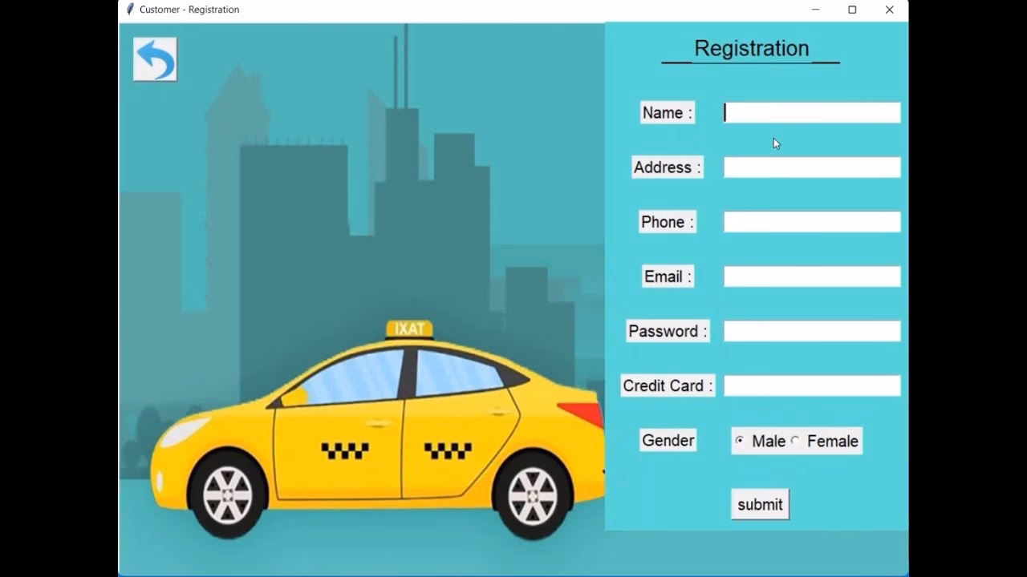
Task: Click inside the Address input field
Action: pyautogui.click(x=811, y=167)
